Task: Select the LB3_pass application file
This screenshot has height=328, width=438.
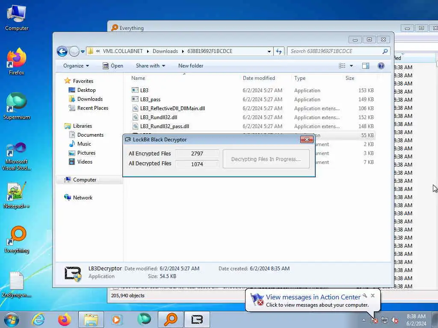Action: (252, 99)
